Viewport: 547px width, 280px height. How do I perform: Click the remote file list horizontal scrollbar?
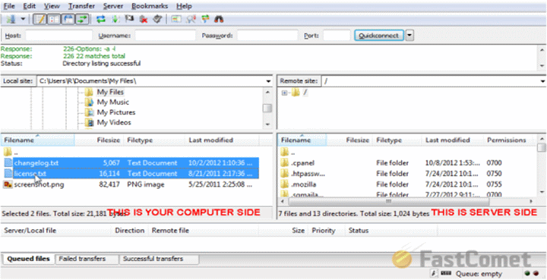pyautogui.click(x=389, y=202)
